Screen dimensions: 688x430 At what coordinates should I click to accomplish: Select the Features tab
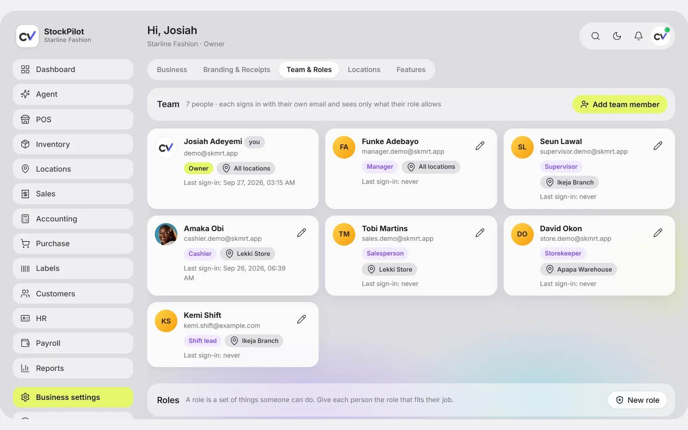(411, 70)
